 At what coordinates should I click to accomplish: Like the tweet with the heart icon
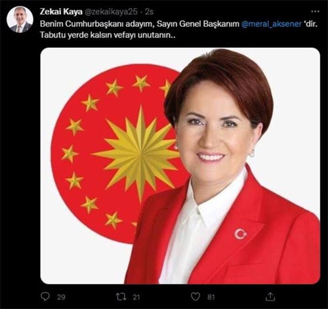click(195, 297)
